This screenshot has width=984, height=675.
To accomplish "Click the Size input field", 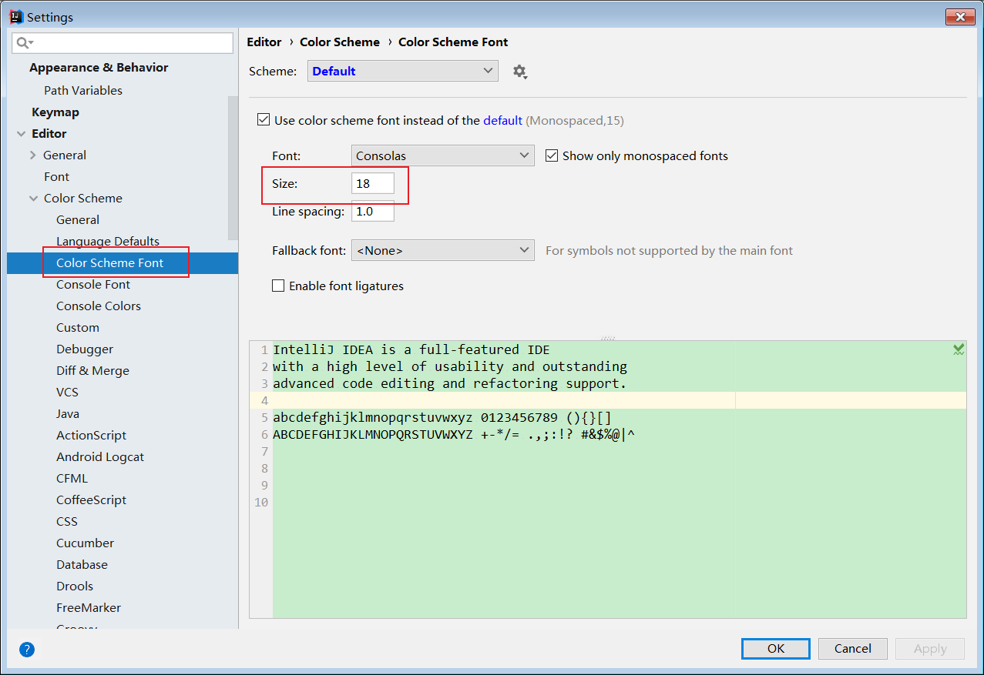I will point(373,183).
